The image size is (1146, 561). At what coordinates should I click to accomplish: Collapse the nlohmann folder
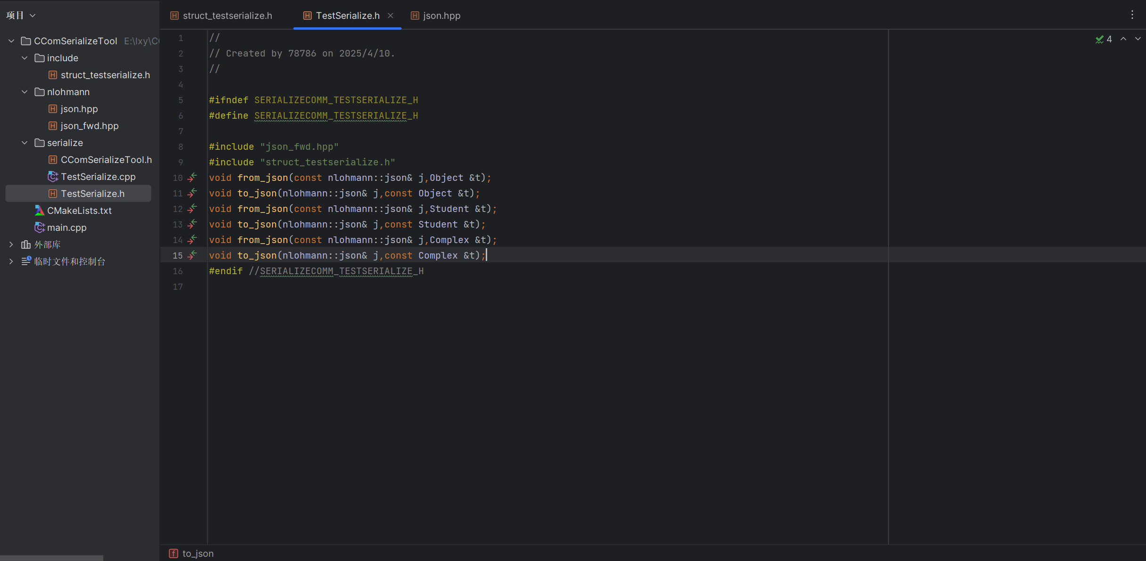point(25,92)
